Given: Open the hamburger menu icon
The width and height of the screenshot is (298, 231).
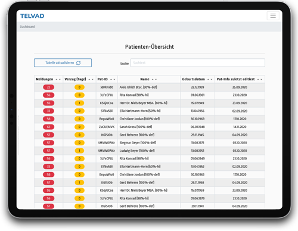Looking at the screenshot, I should (x=273, y=16).
